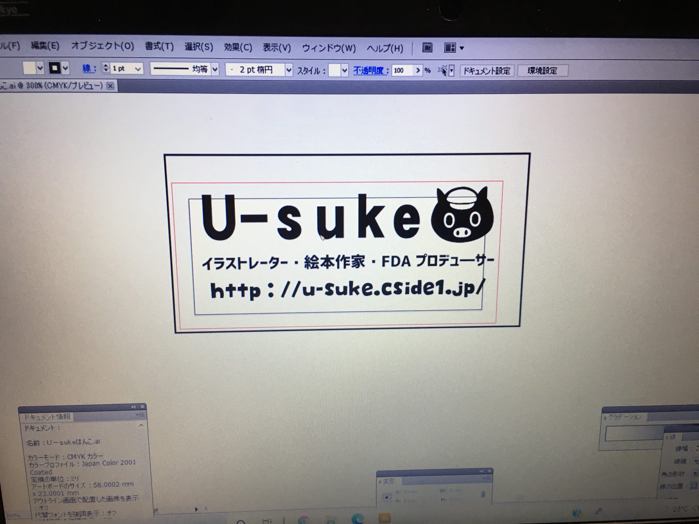The image size is (699, 524).
Task: Open select similar objects options arrow
Action: pos(452,70)
